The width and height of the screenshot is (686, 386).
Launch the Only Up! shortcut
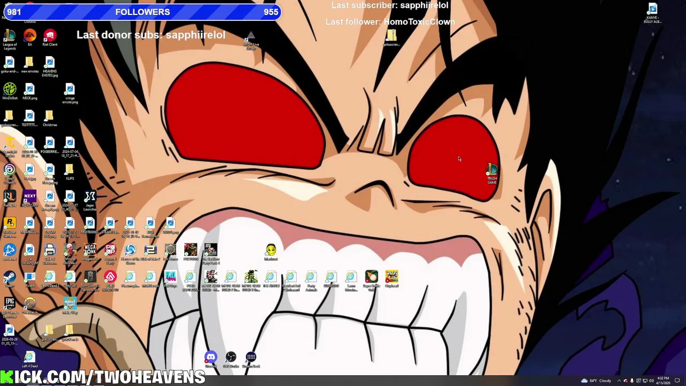[x=70, y=279]
